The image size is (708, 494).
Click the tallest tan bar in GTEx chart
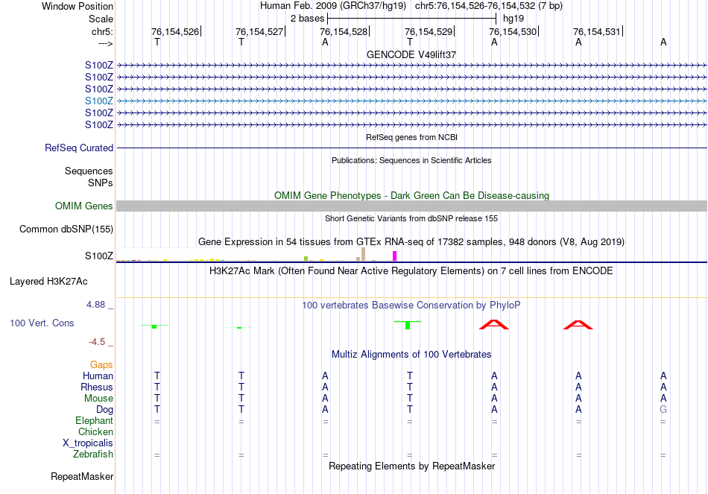363,254
